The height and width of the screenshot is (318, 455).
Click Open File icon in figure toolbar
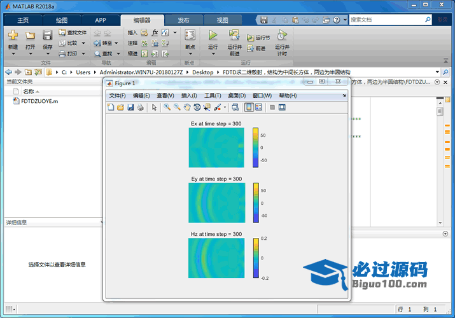pos(120,107)
